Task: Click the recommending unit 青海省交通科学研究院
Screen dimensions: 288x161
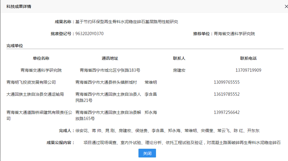Action: [x=234, y=34]
